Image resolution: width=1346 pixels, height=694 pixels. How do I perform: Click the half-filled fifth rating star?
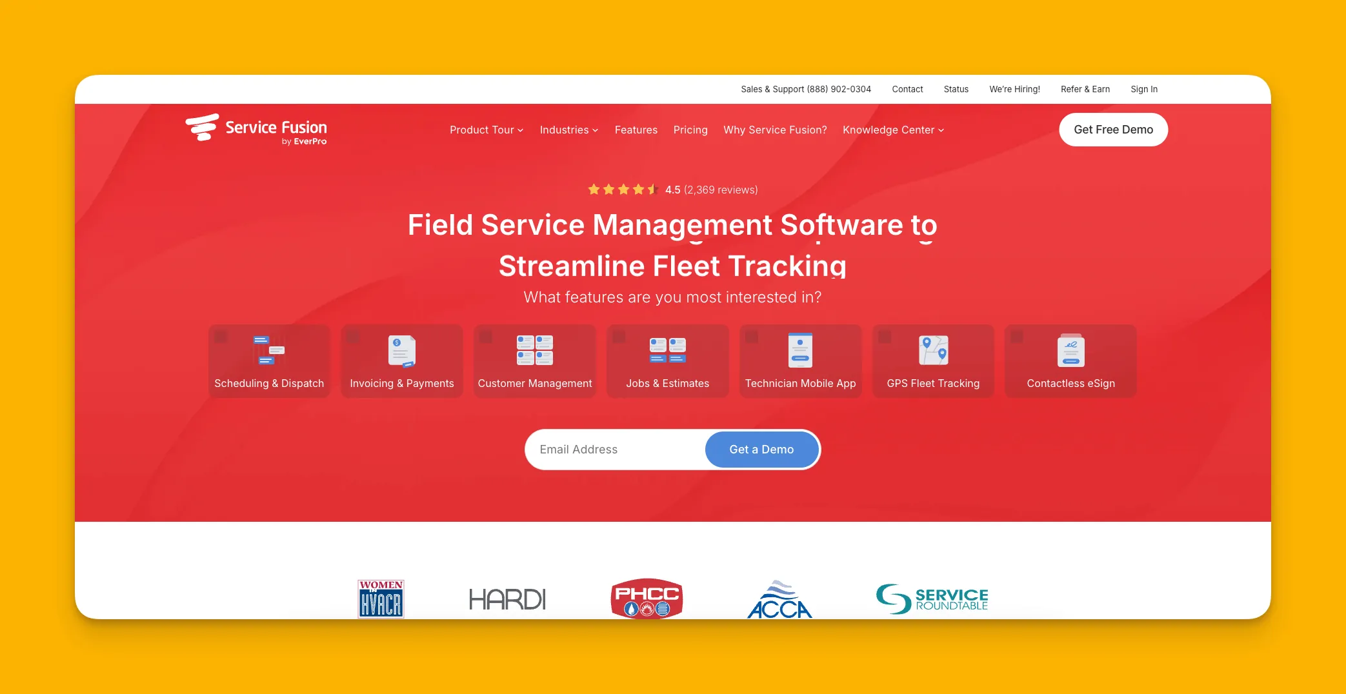point(654,189)
